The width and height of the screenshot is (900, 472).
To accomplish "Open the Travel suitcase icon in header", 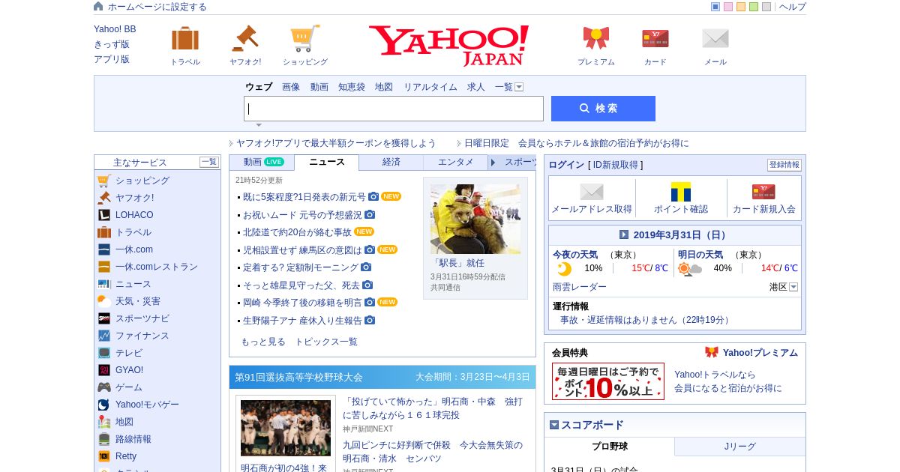I will [185, 38].
